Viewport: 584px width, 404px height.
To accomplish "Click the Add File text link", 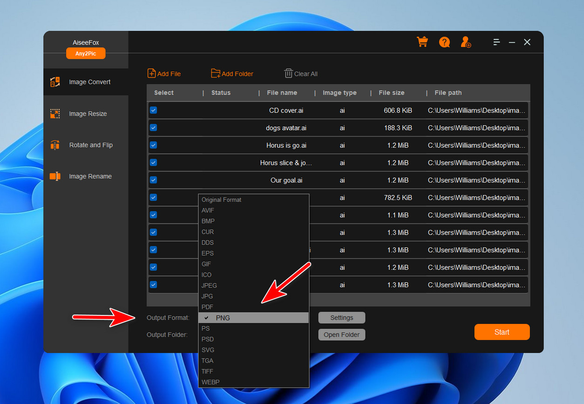I will click(x=169, y=74).
